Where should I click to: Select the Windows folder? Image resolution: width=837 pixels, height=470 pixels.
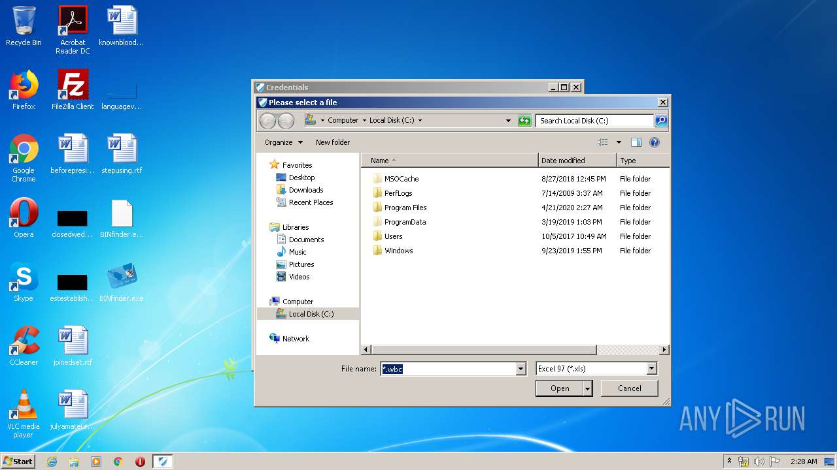398,251
